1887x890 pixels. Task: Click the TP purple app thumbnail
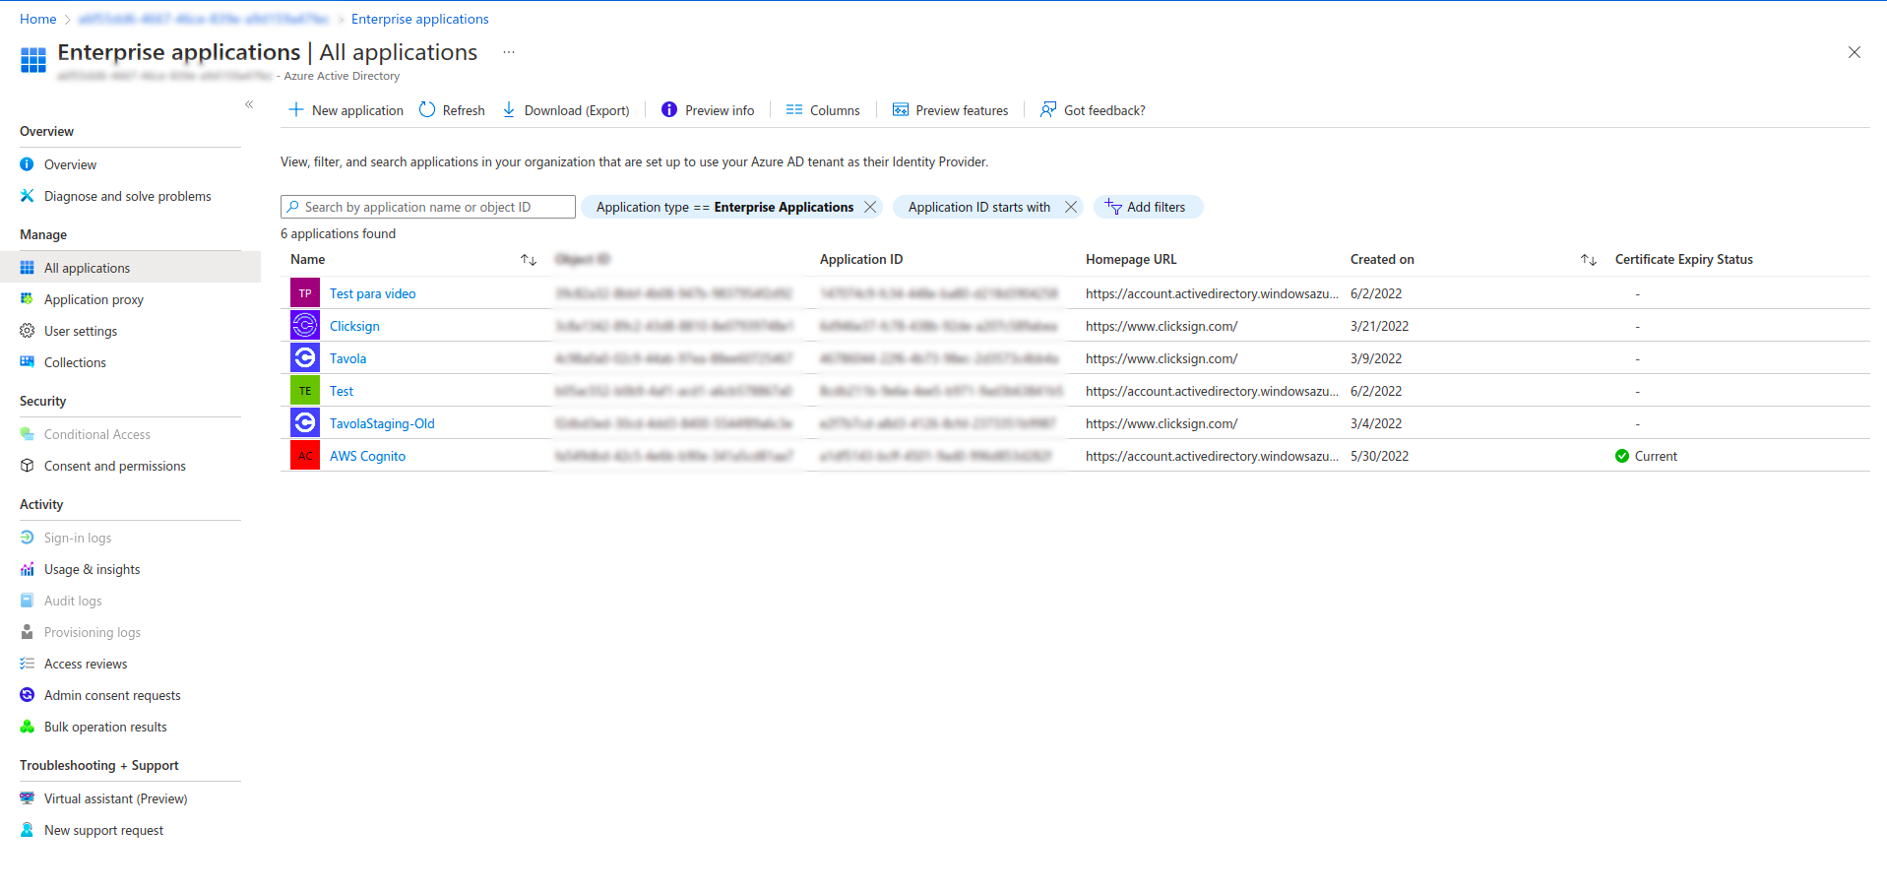point(305,293)
